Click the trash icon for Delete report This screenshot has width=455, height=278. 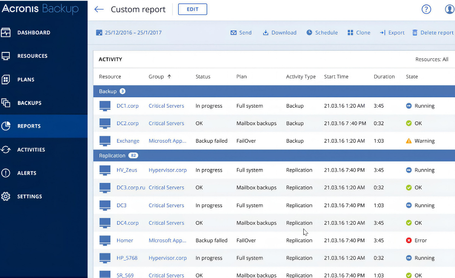coord(415,32)
